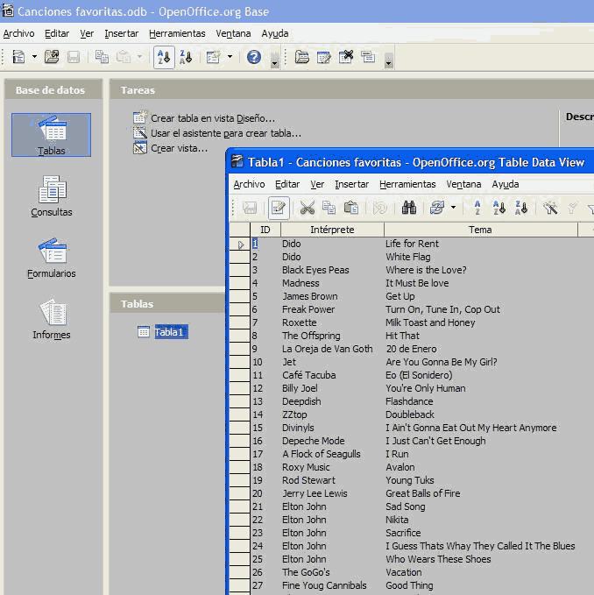Click Sort Ascending in the main Base toolbar
Viewport: 594px width, 595px height.
pyautogui.click(x=164, y=57)
